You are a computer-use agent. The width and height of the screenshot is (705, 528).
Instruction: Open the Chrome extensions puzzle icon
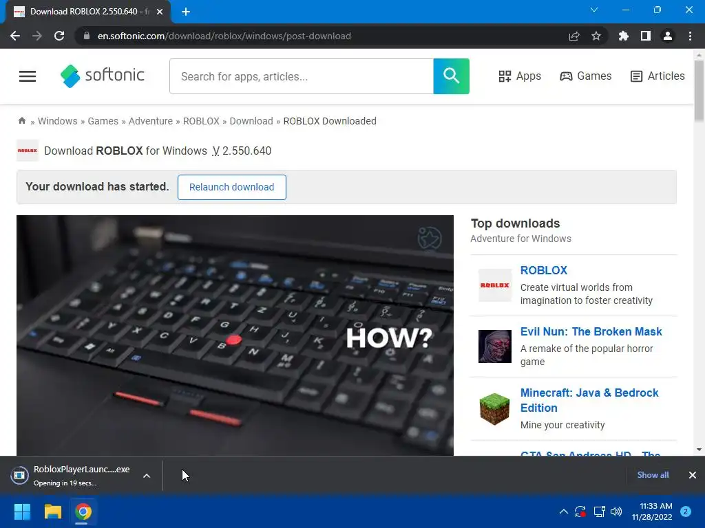[x=623, y=36]
